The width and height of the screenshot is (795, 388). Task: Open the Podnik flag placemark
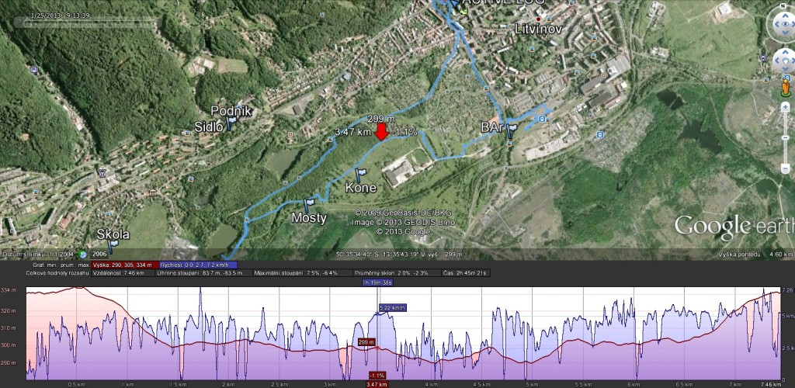(x=231, y=122)
